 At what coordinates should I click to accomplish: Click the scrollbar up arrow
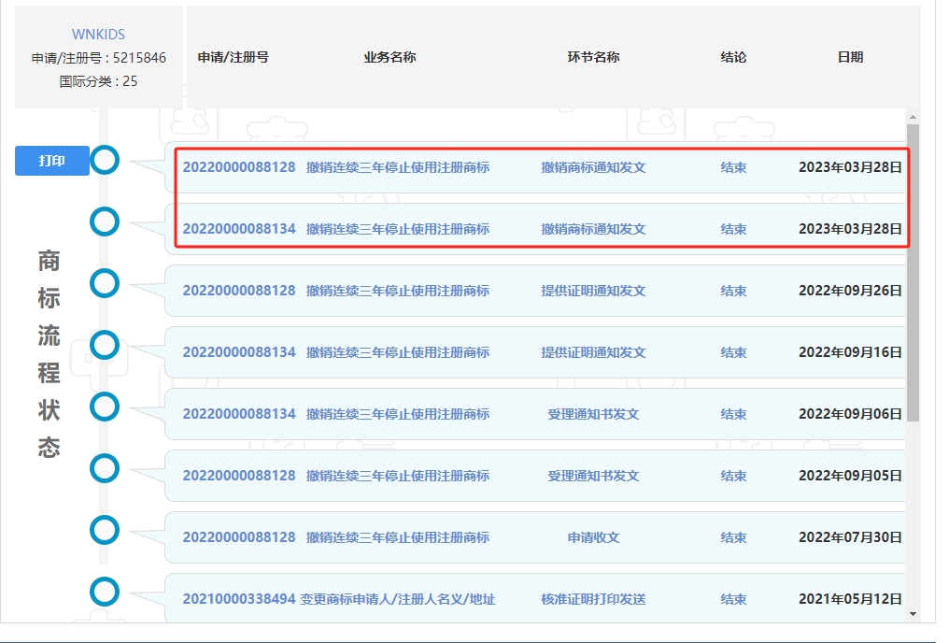pos(913,116)
